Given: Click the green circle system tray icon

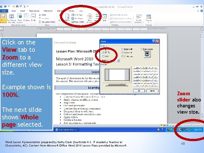Looking at the screenshot, I should [x=172, y=129].
